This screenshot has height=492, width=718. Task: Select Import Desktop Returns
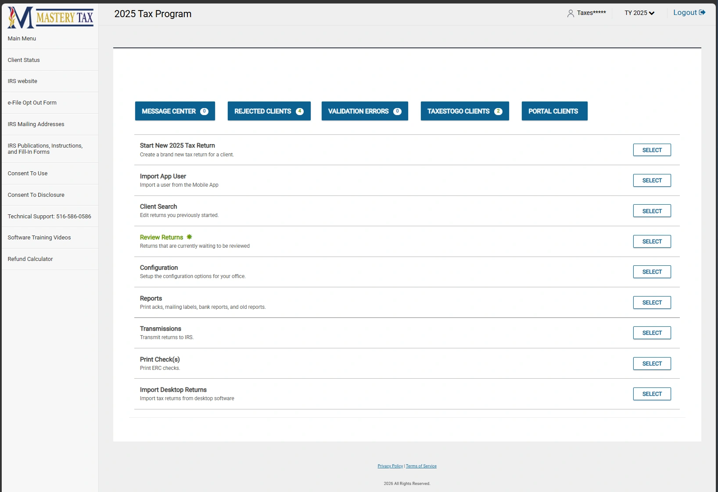652,394
